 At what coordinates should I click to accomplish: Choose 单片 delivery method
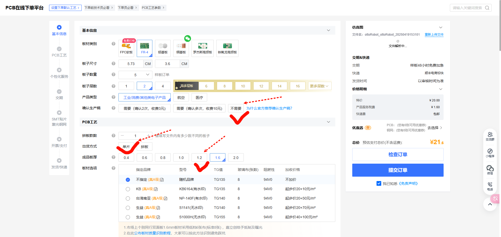(x=126, y=146)
